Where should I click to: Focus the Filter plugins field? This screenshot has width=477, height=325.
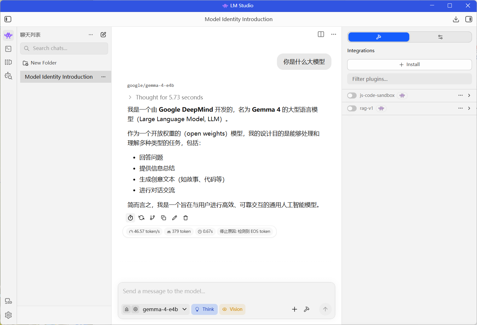[410, 79]
